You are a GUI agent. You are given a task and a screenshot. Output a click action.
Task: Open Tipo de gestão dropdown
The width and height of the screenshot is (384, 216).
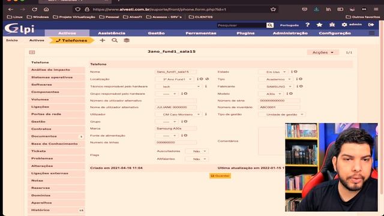[x=282, y=115]
